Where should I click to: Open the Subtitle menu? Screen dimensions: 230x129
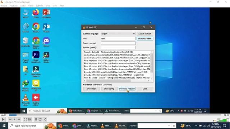click(39, 6)
